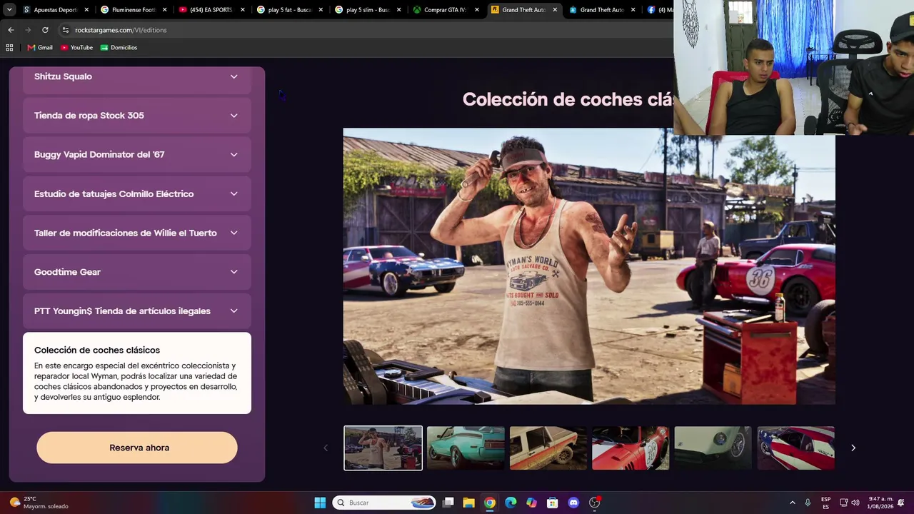The image size is (914, 514).
Task: Expand the Goodtime Gear section
Action: tap(137, 272)
